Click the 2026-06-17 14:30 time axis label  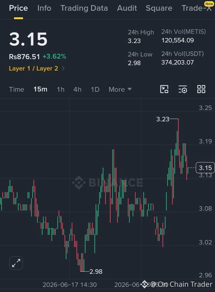tap(70, 285)
